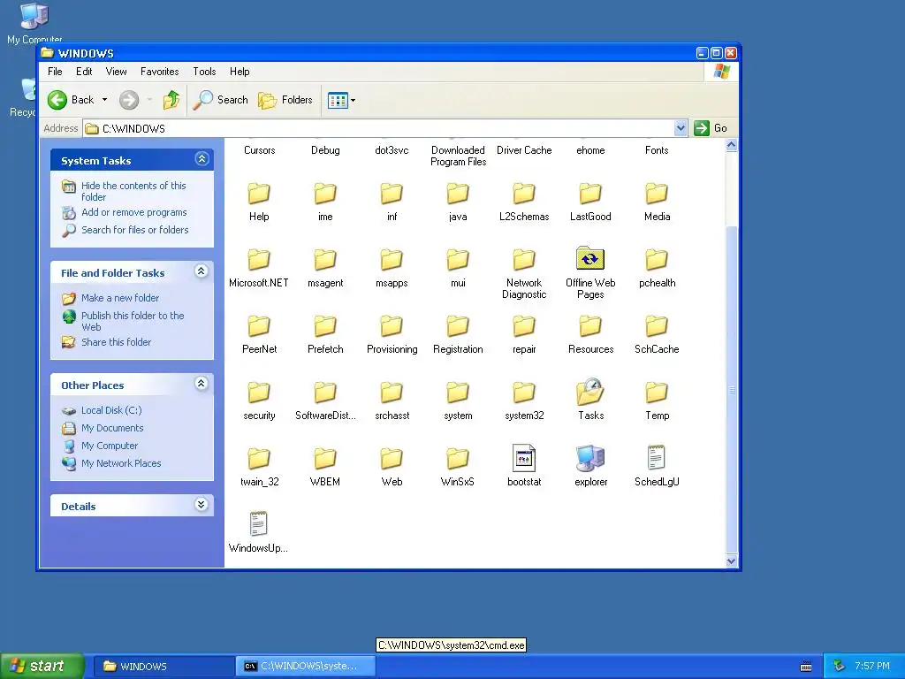Select the ime folder icon

tap(325, 194)
